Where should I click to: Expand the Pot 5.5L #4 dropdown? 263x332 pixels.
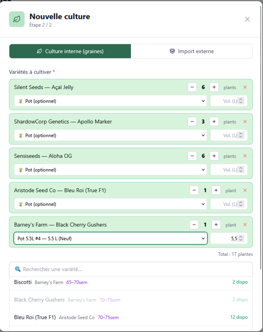coord(110,239)
